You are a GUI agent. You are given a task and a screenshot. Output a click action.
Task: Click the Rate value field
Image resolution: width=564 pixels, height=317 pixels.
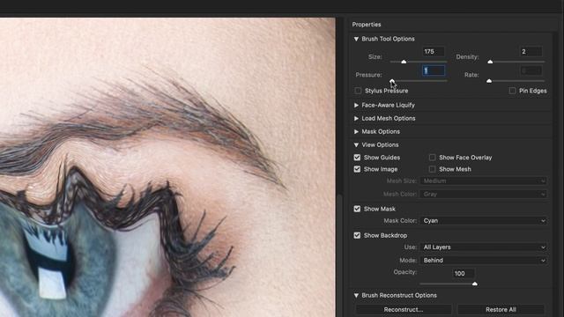[531, 70]
